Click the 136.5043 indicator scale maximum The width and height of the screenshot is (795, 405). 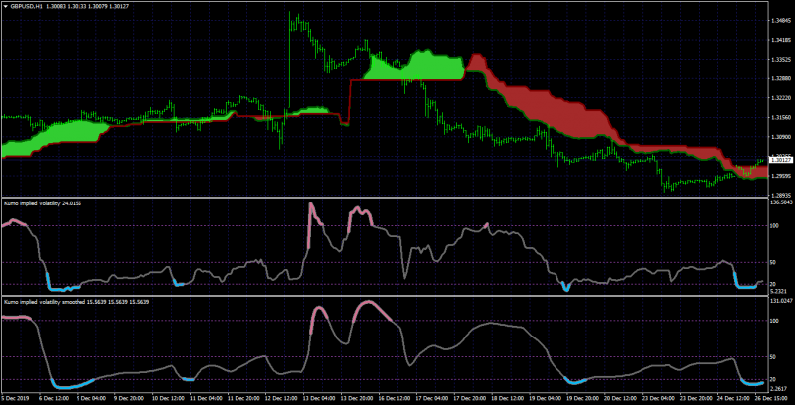(x=781, y=202)
